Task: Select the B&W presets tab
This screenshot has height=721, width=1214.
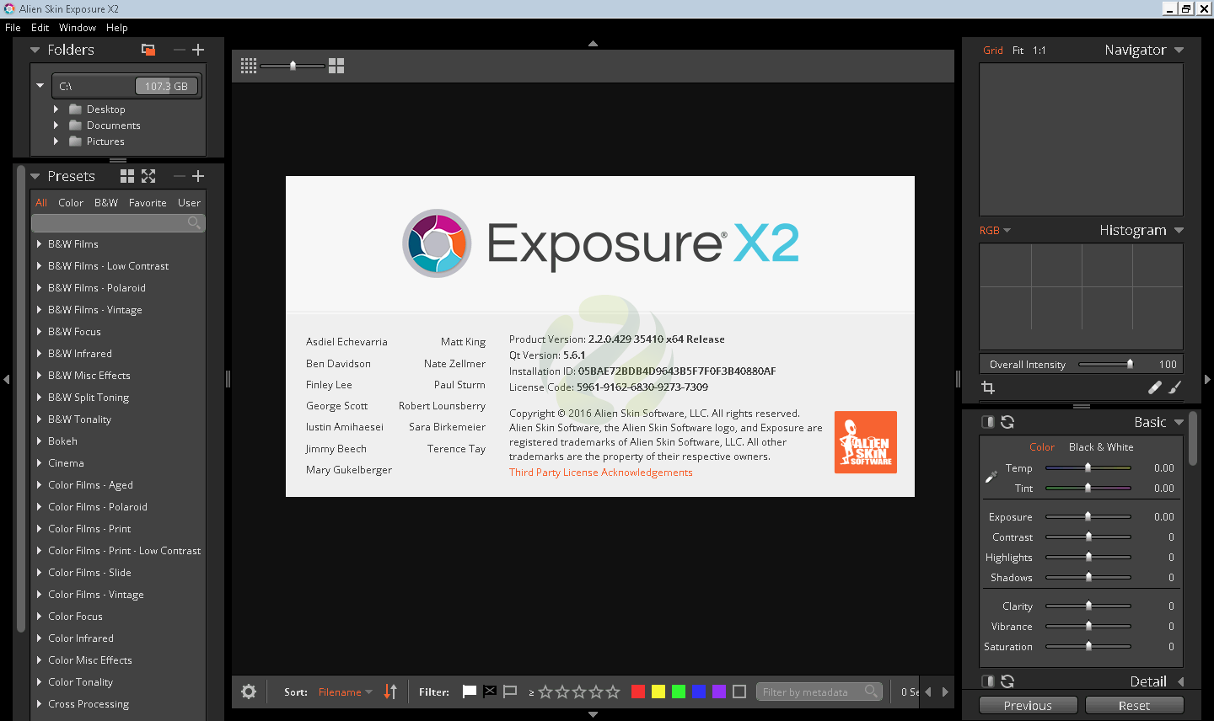Action: pos(106,203)
